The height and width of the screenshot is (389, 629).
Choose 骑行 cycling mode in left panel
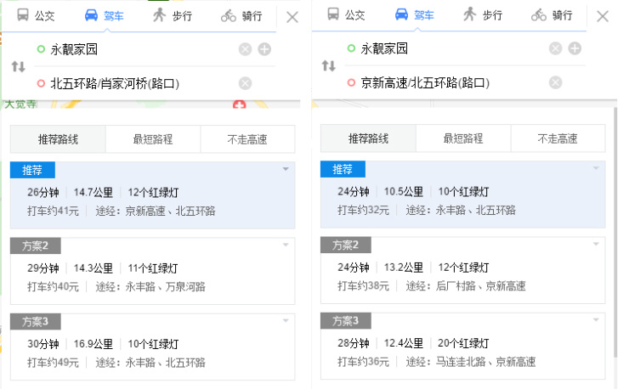(241, 15)
